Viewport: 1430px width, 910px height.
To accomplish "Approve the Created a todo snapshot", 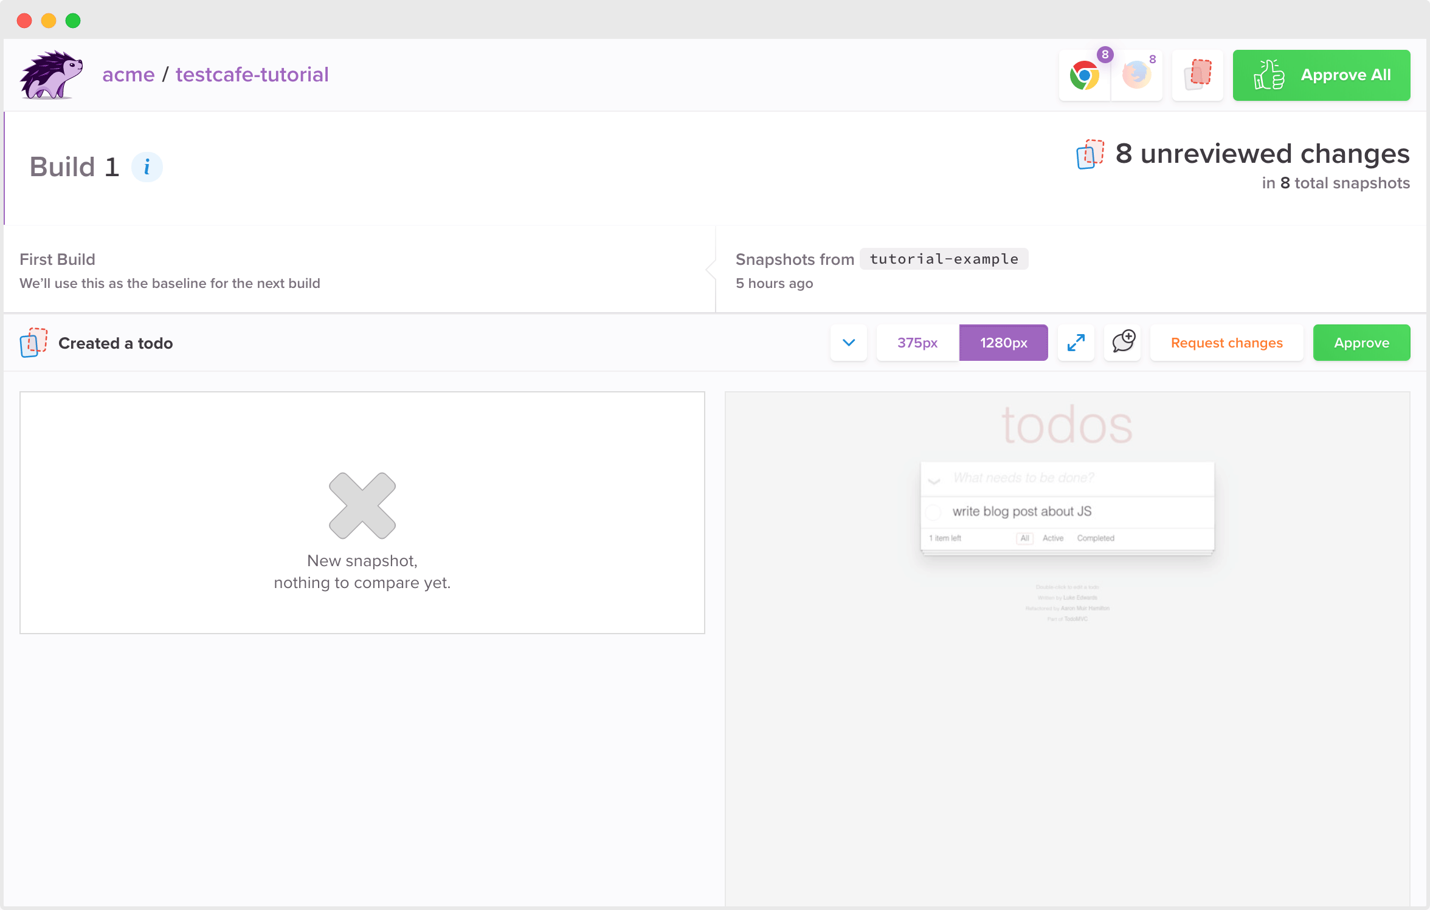I will [1361, 343].
